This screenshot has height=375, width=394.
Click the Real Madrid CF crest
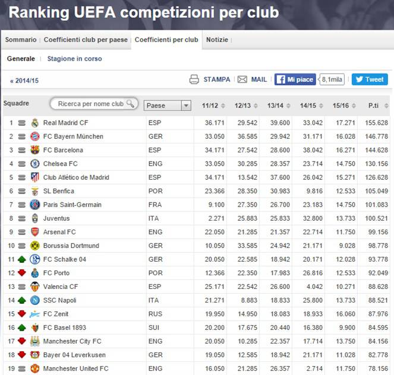(35, 123)
